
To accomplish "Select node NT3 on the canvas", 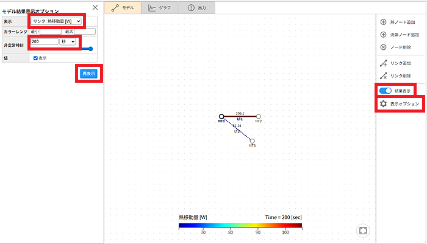I will tap(253, 141).
